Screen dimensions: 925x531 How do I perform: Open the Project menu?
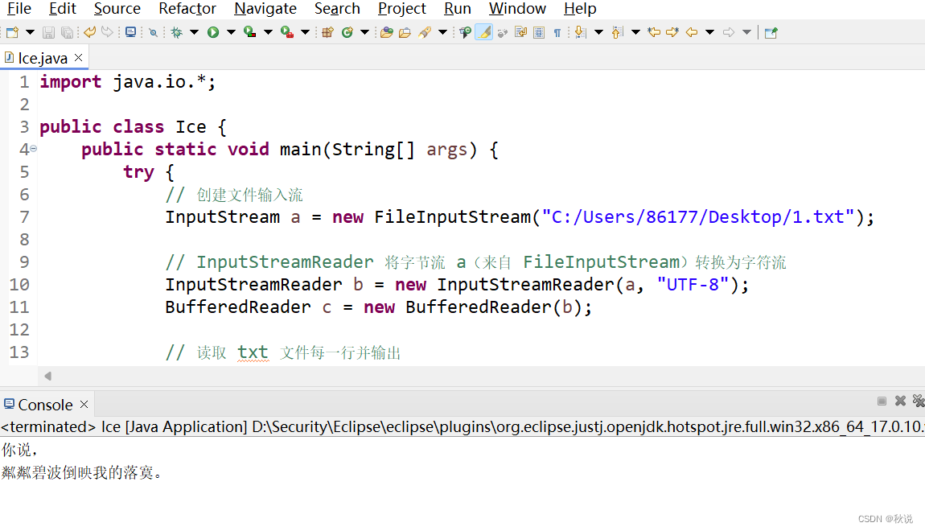[x=401, y=8]
